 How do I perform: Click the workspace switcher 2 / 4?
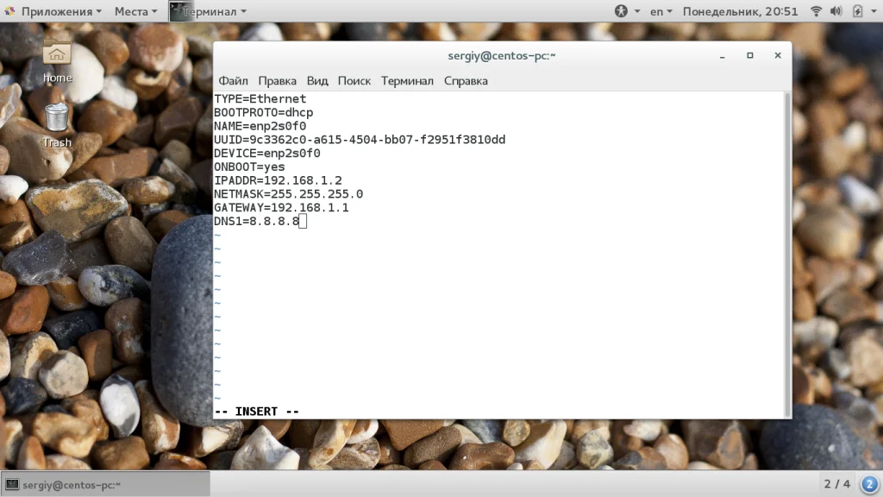(x=836, y=484)
